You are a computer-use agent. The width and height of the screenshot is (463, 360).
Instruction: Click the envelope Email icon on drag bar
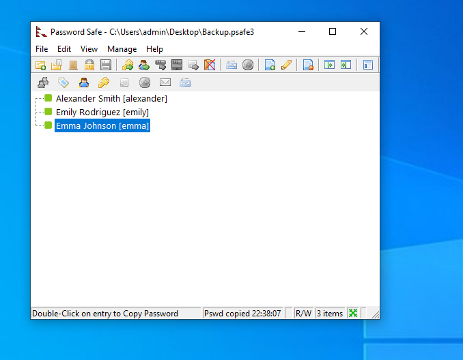coord(165,82)
